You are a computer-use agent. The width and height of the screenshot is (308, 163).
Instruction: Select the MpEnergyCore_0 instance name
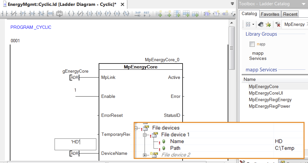[162, 60]
